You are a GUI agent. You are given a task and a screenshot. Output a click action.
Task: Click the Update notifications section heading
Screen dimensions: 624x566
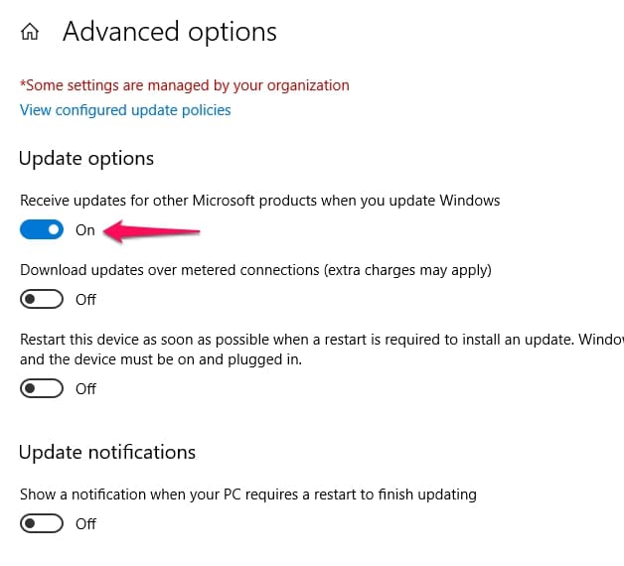point(107,452)
